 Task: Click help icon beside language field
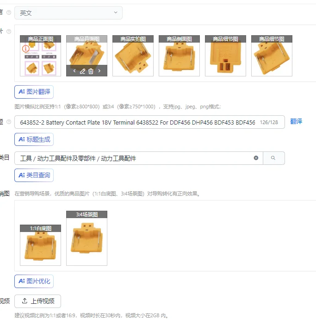coord(9,13)
